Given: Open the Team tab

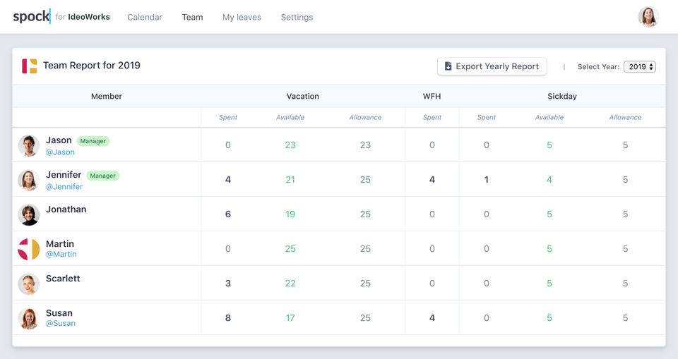Looking at the screenshot, I should tap(192, 17).
